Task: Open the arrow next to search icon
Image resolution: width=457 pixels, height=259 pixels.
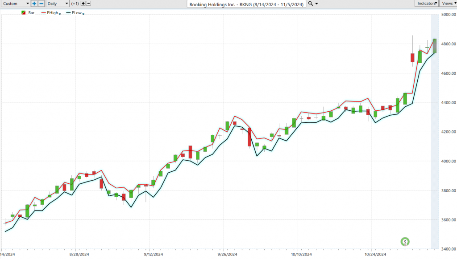Action: pyautogui.click(x=317, y=4)
